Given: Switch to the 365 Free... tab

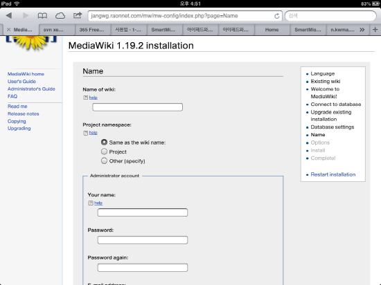Looking at the screenshot, I should (93, 30).
